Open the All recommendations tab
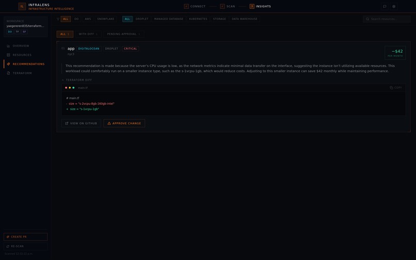Viewport: 416px width, 260px height. pyautogui.click(x=65, y=34)
